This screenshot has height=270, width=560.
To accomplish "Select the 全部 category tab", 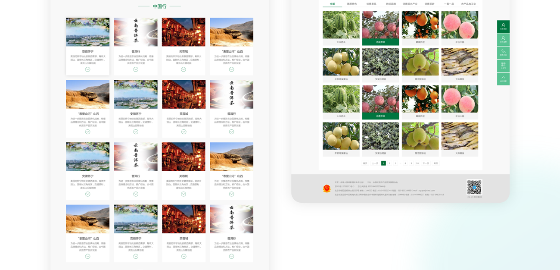I will click(332, 4).
